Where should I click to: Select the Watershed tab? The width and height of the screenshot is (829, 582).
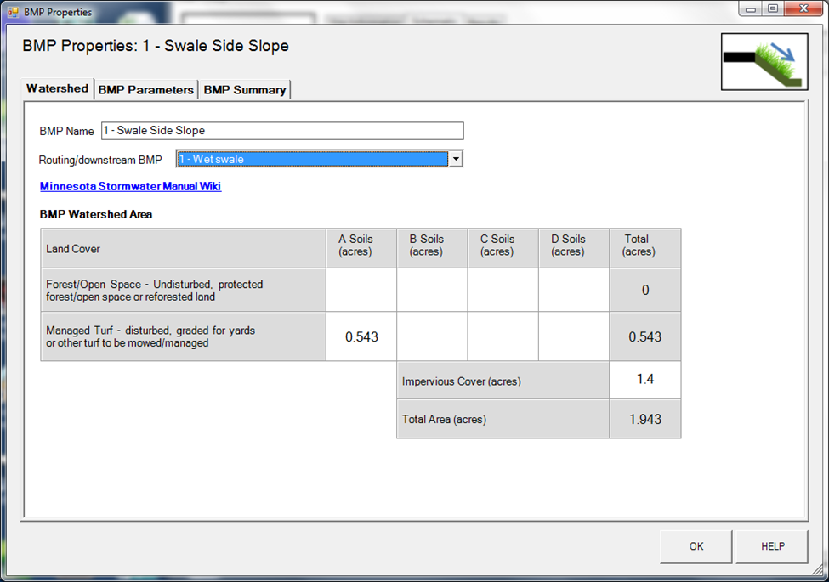click(x=57, y=88)
